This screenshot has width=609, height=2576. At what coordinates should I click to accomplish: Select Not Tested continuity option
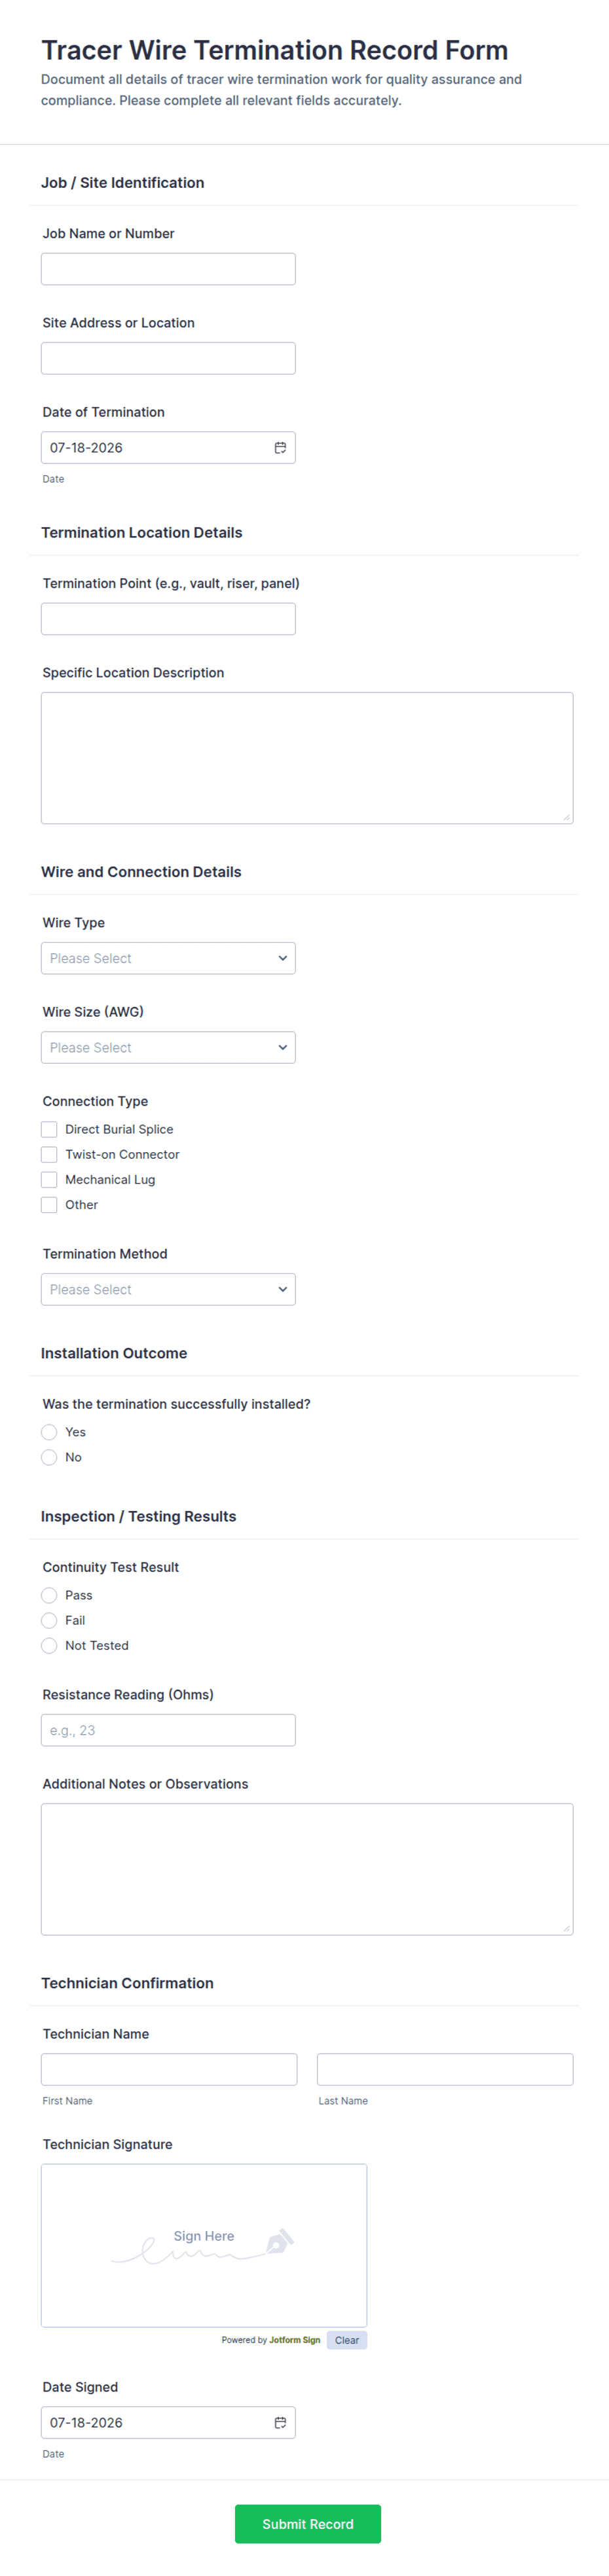coord(49,1645)
